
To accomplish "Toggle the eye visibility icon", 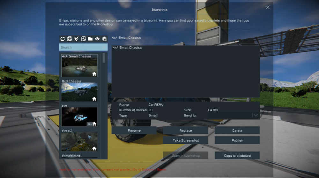I will pos(97,39).
